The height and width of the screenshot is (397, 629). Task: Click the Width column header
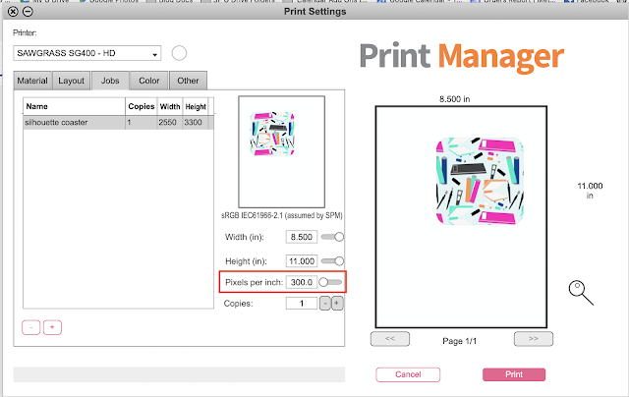pos(170,106)
